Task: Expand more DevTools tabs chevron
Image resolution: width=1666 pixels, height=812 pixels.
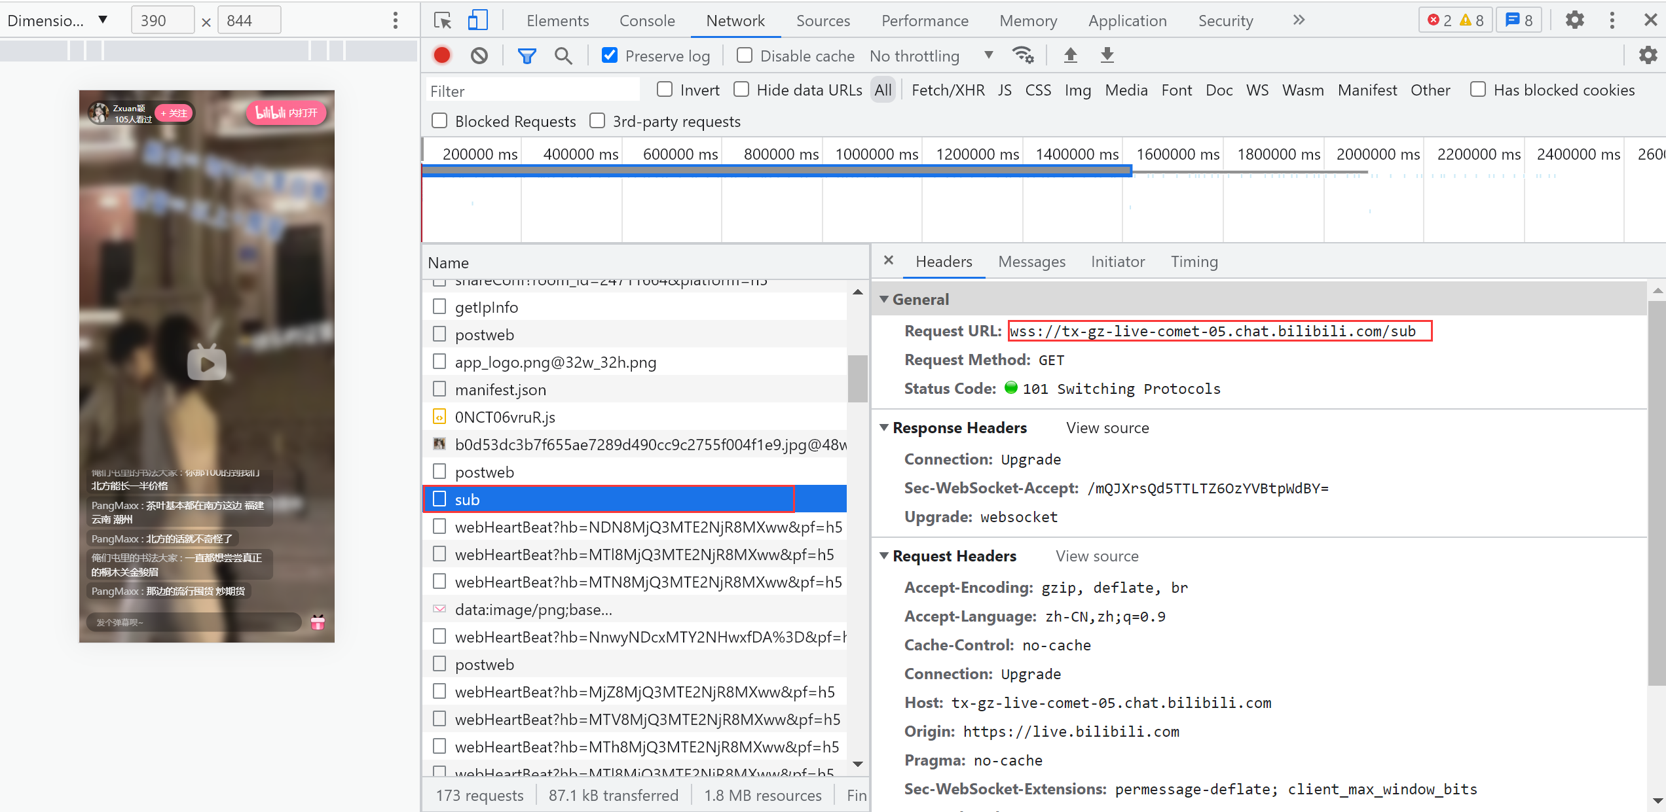Action: pos(1299,20)
